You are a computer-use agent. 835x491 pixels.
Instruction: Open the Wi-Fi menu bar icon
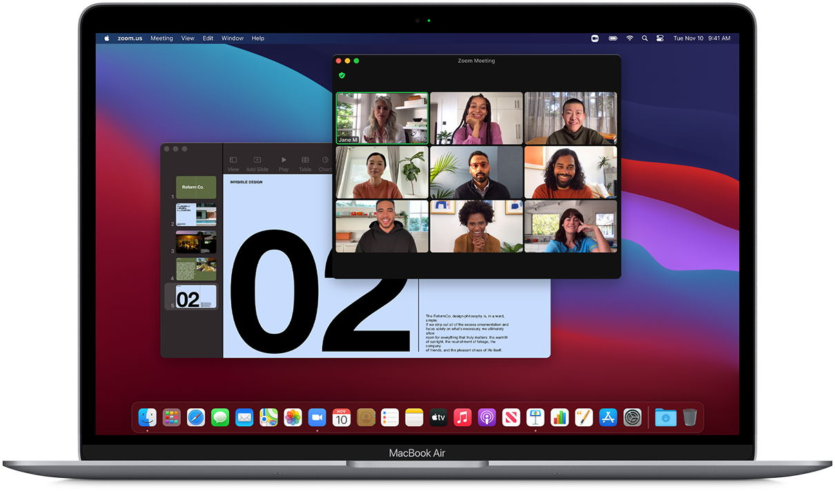click(629, 39)
